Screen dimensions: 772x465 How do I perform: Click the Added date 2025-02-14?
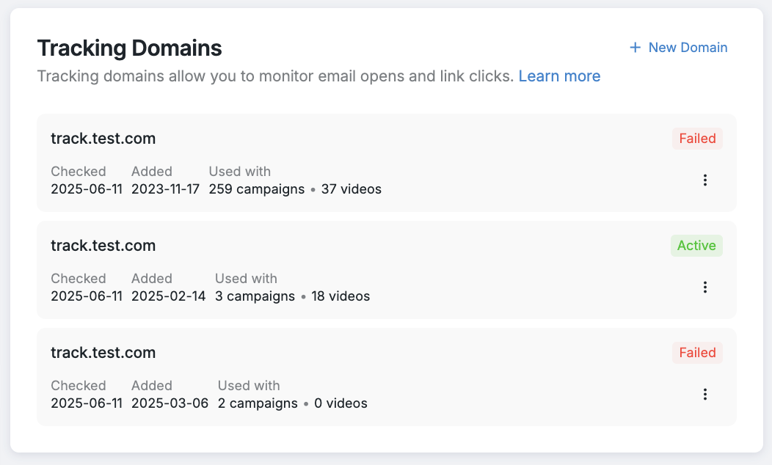click(168, 296)
